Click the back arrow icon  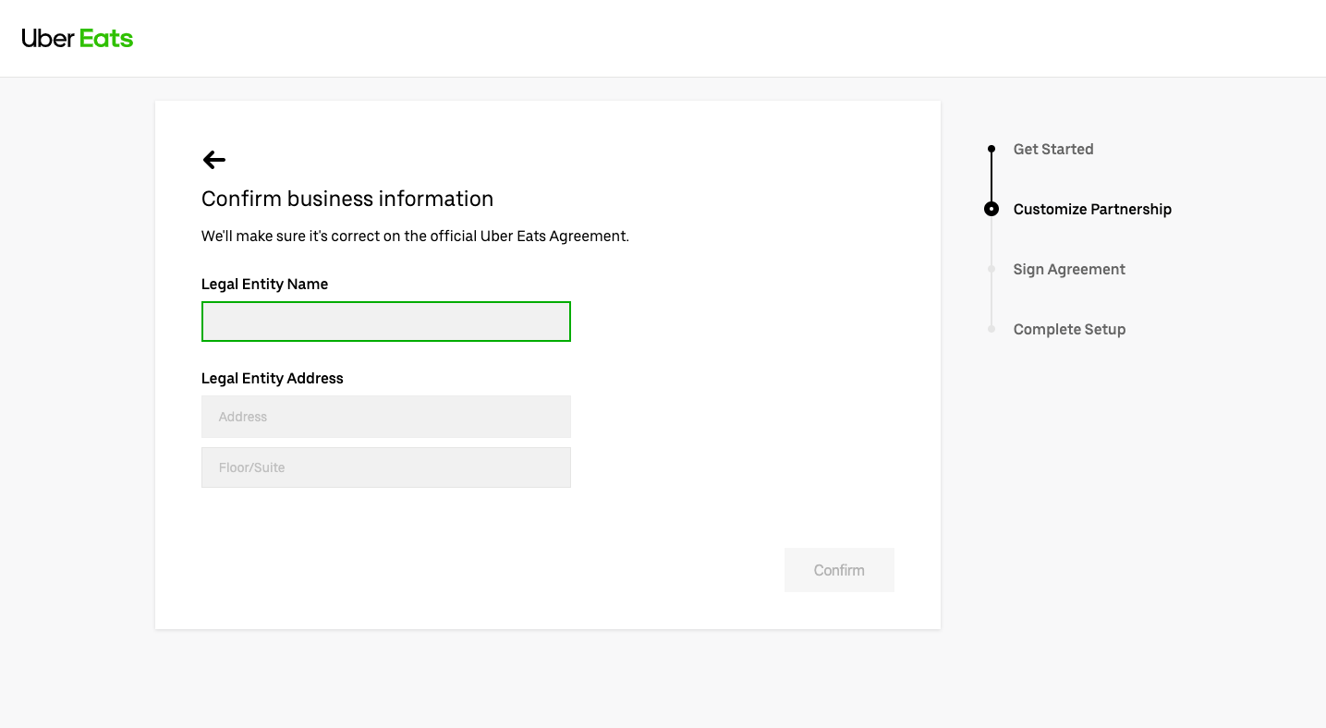tap(213, 160)
